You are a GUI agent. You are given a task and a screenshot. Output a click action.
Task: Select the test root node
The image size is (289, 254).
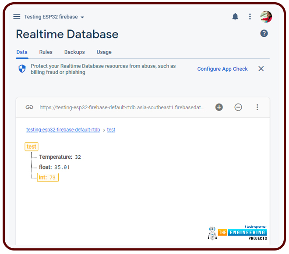coord(32,147)
